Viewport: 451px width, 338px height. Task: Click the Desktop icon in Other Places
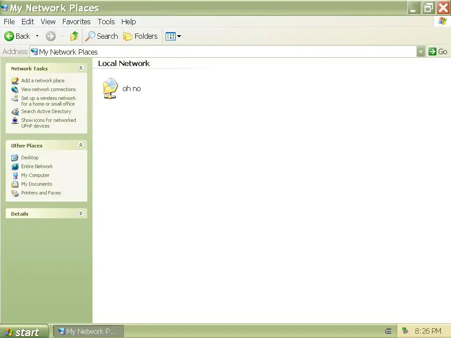(15, 158)
